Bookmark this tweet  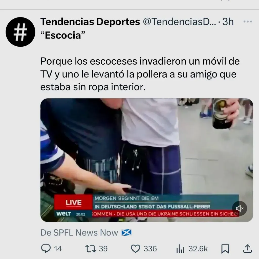(225, 249)
